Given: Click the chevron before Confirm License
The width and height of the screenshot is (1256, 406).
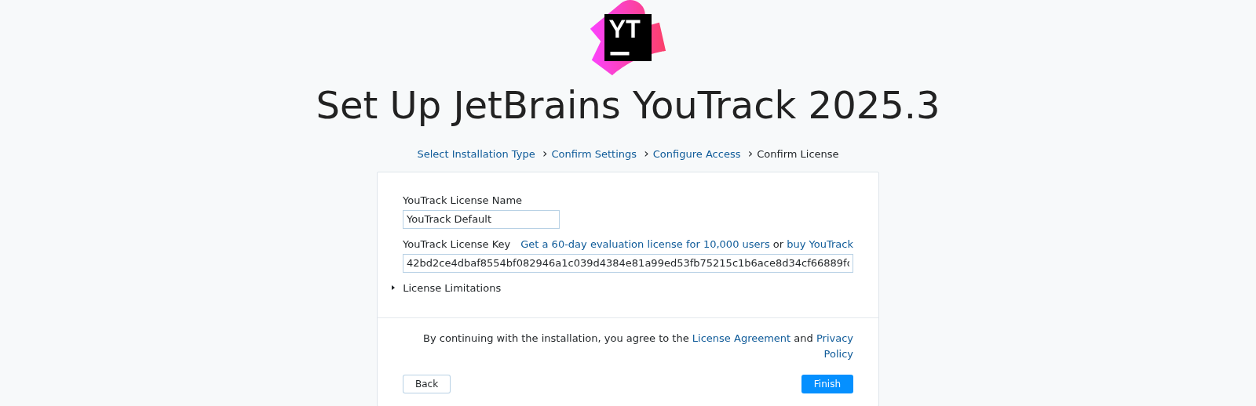Looking at the screenshot, I should click(750, 154).
